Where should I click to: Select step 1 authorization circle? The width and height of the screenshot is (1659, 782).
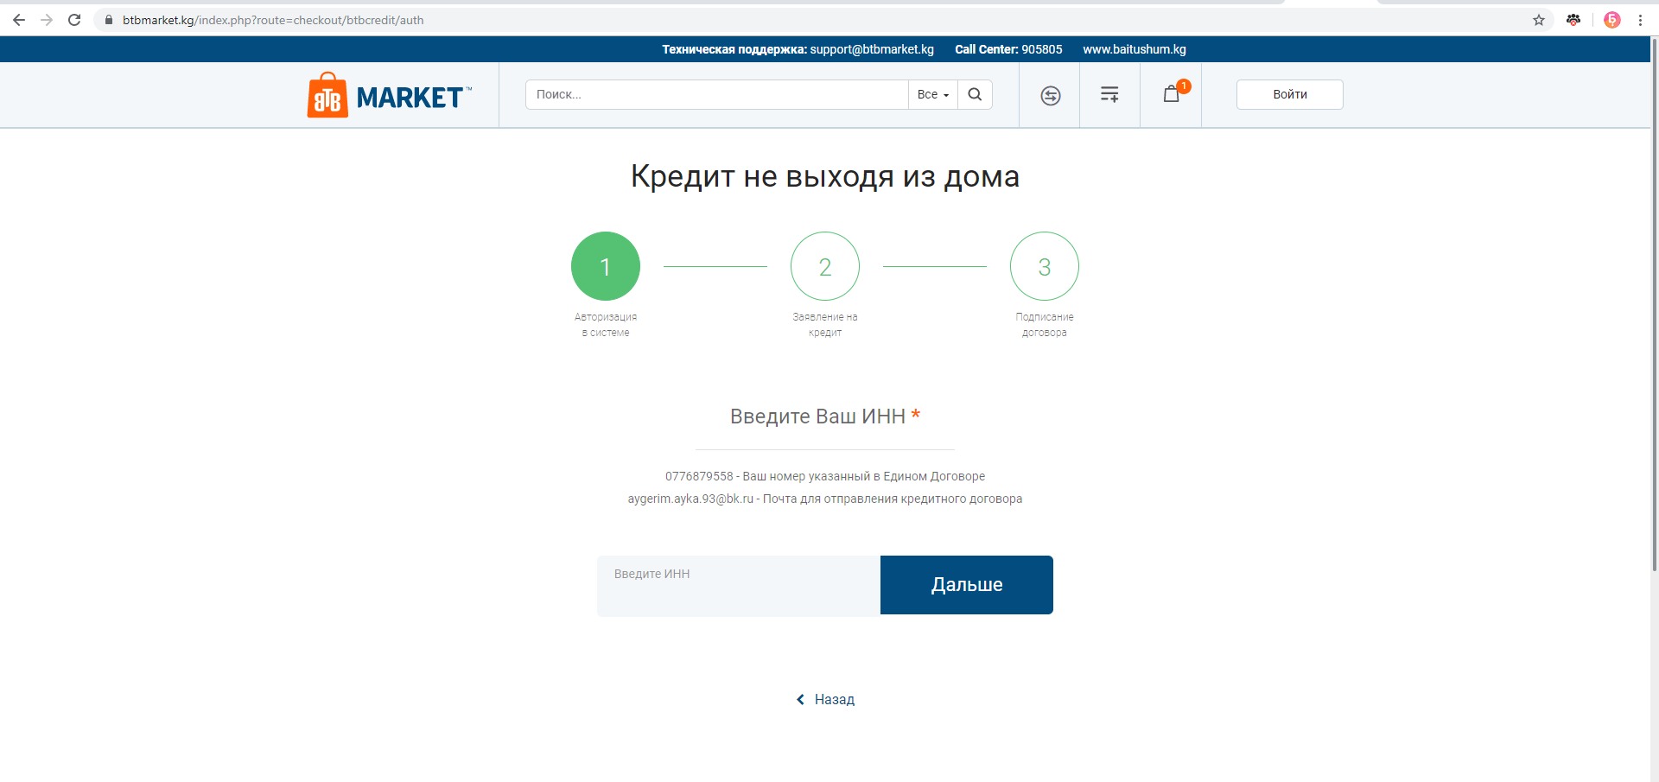coord(605,266)
